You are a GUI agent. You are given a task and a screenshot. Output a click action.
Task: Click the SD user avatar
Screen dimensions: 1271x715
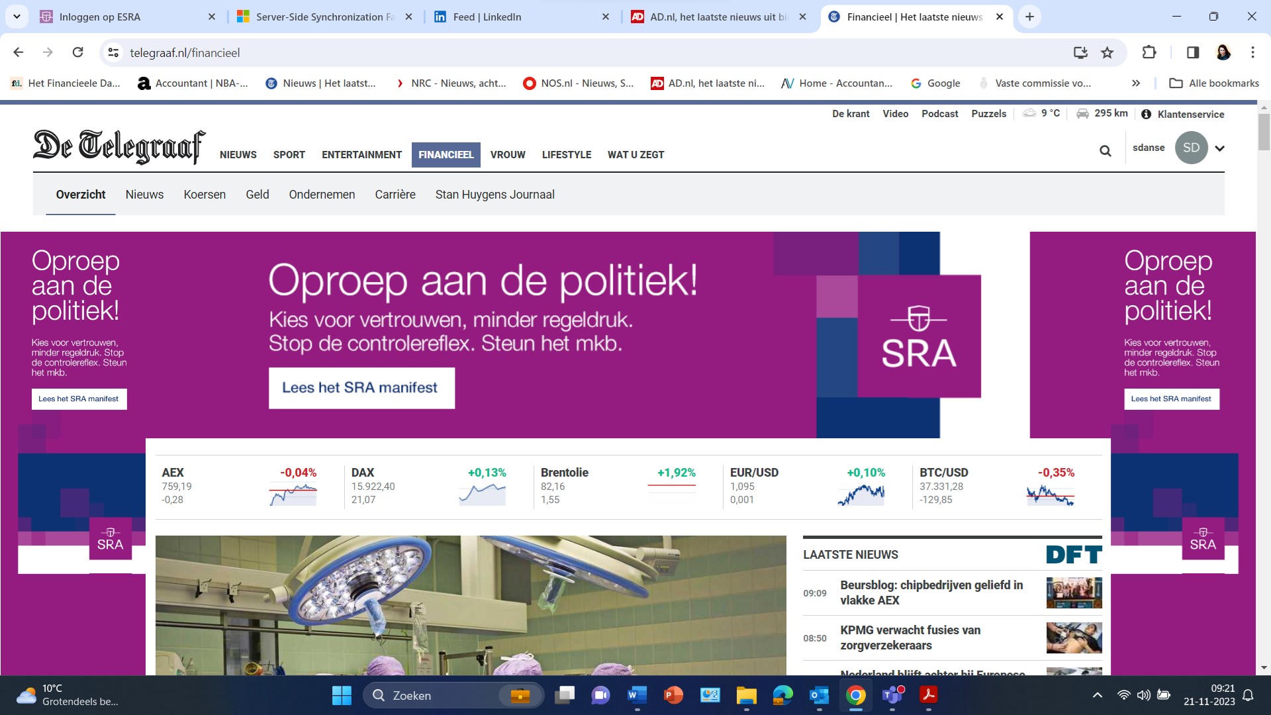point(1192,148)
